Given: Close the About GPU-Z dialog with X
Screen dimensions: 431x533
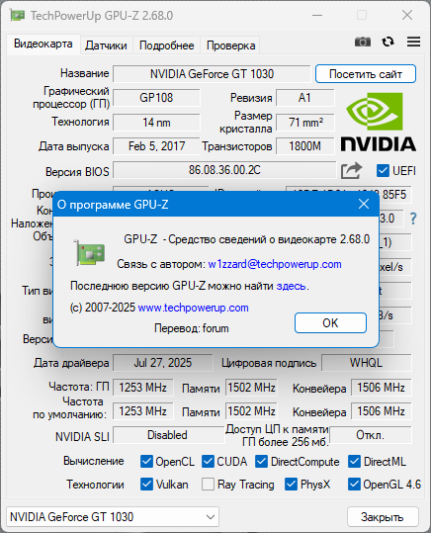Looking at the screenshot, I should 364,204.
